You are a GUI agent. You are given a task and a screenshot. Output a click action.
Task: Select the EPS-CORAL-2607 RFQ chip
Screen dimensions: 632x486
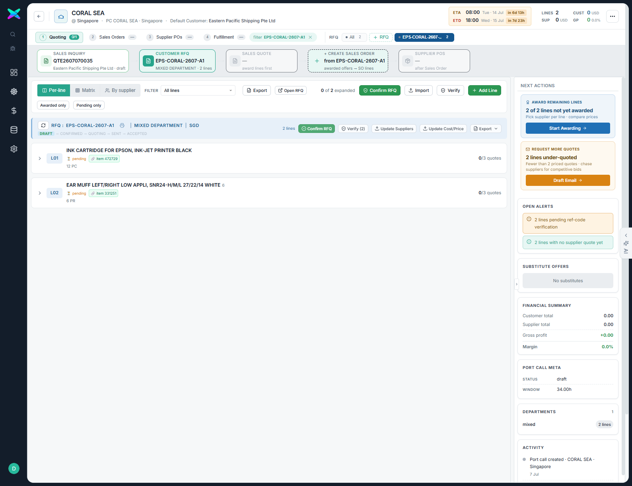coord(424,37)
